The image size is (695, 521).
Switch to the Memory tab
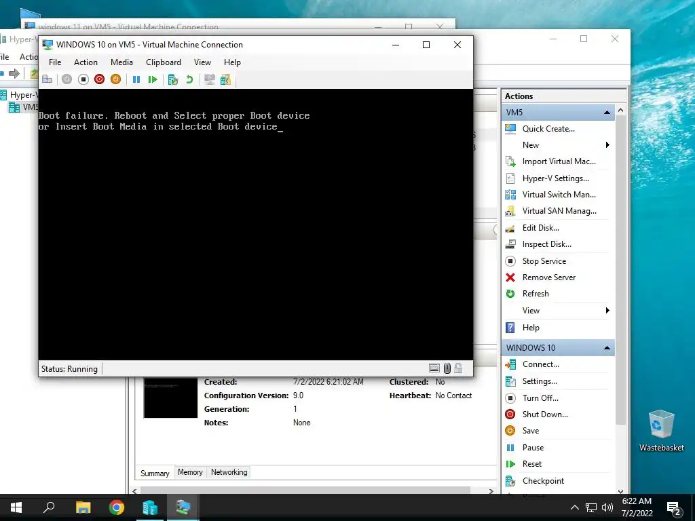190,472
